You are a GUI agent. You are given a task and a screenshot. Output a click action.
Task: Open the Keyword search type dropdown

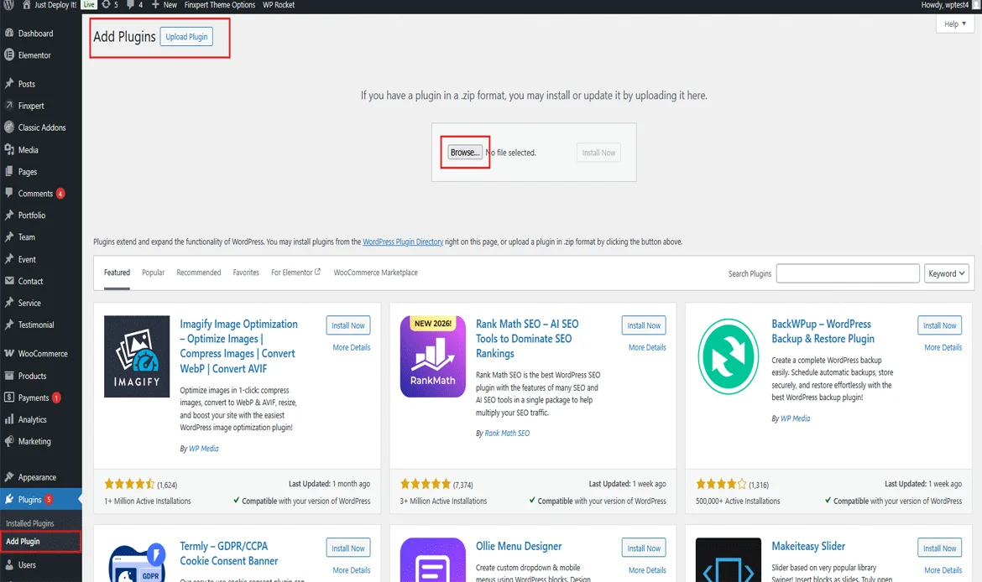(x=946, y=273)
